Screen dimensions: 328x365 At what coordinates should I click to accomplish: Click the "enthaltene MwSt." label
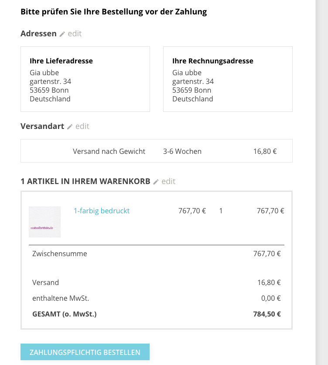[x=61, y=298]
